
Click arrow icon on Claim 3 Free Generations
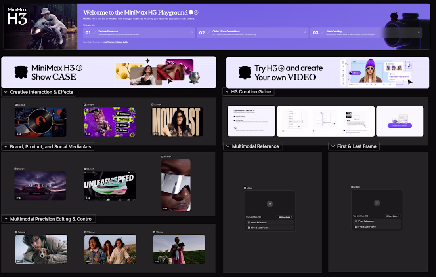(x=305, y=32)
